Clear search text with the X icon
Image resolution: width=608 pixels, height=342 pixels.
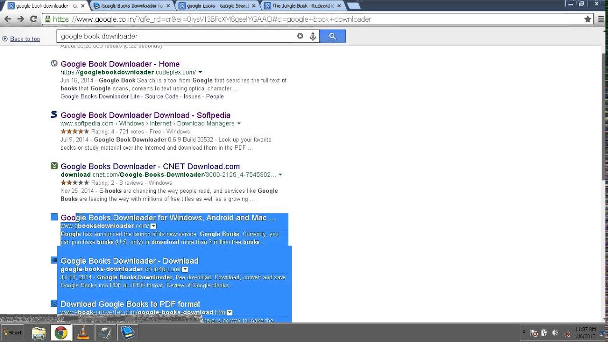point(300,36)
